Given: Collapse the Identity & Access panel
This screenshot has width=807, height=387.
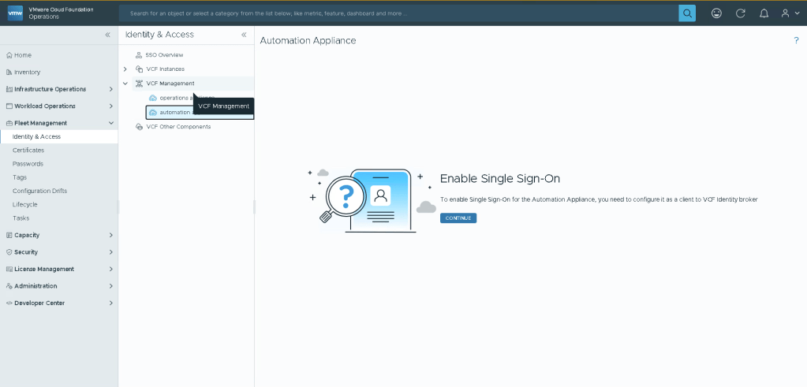Looking at the screenshot, I should tap(244, 35).
